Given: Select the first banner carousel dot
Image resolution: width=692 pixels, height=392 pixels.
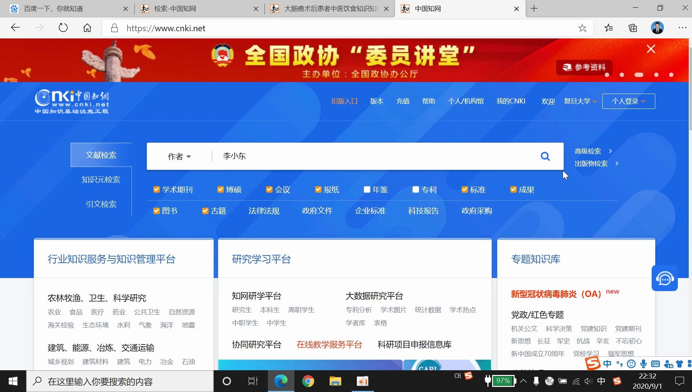Looking at the screenshot, I should (607, 75).
